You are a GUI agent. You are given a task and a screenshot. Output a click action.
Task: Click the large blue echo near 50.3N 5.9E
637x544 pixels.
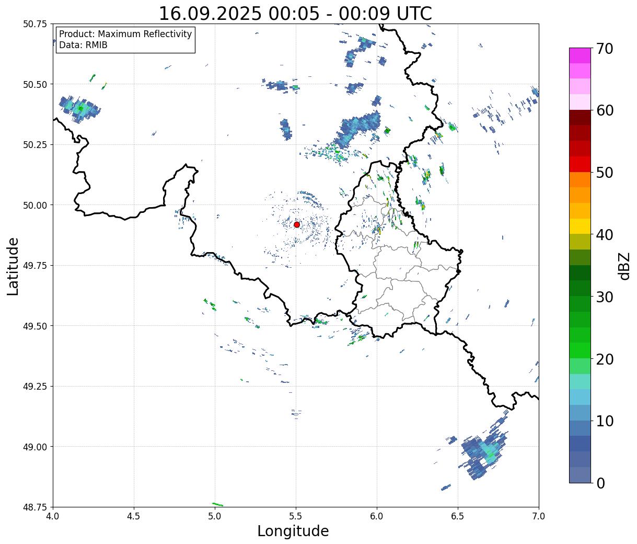pos(358,128)
